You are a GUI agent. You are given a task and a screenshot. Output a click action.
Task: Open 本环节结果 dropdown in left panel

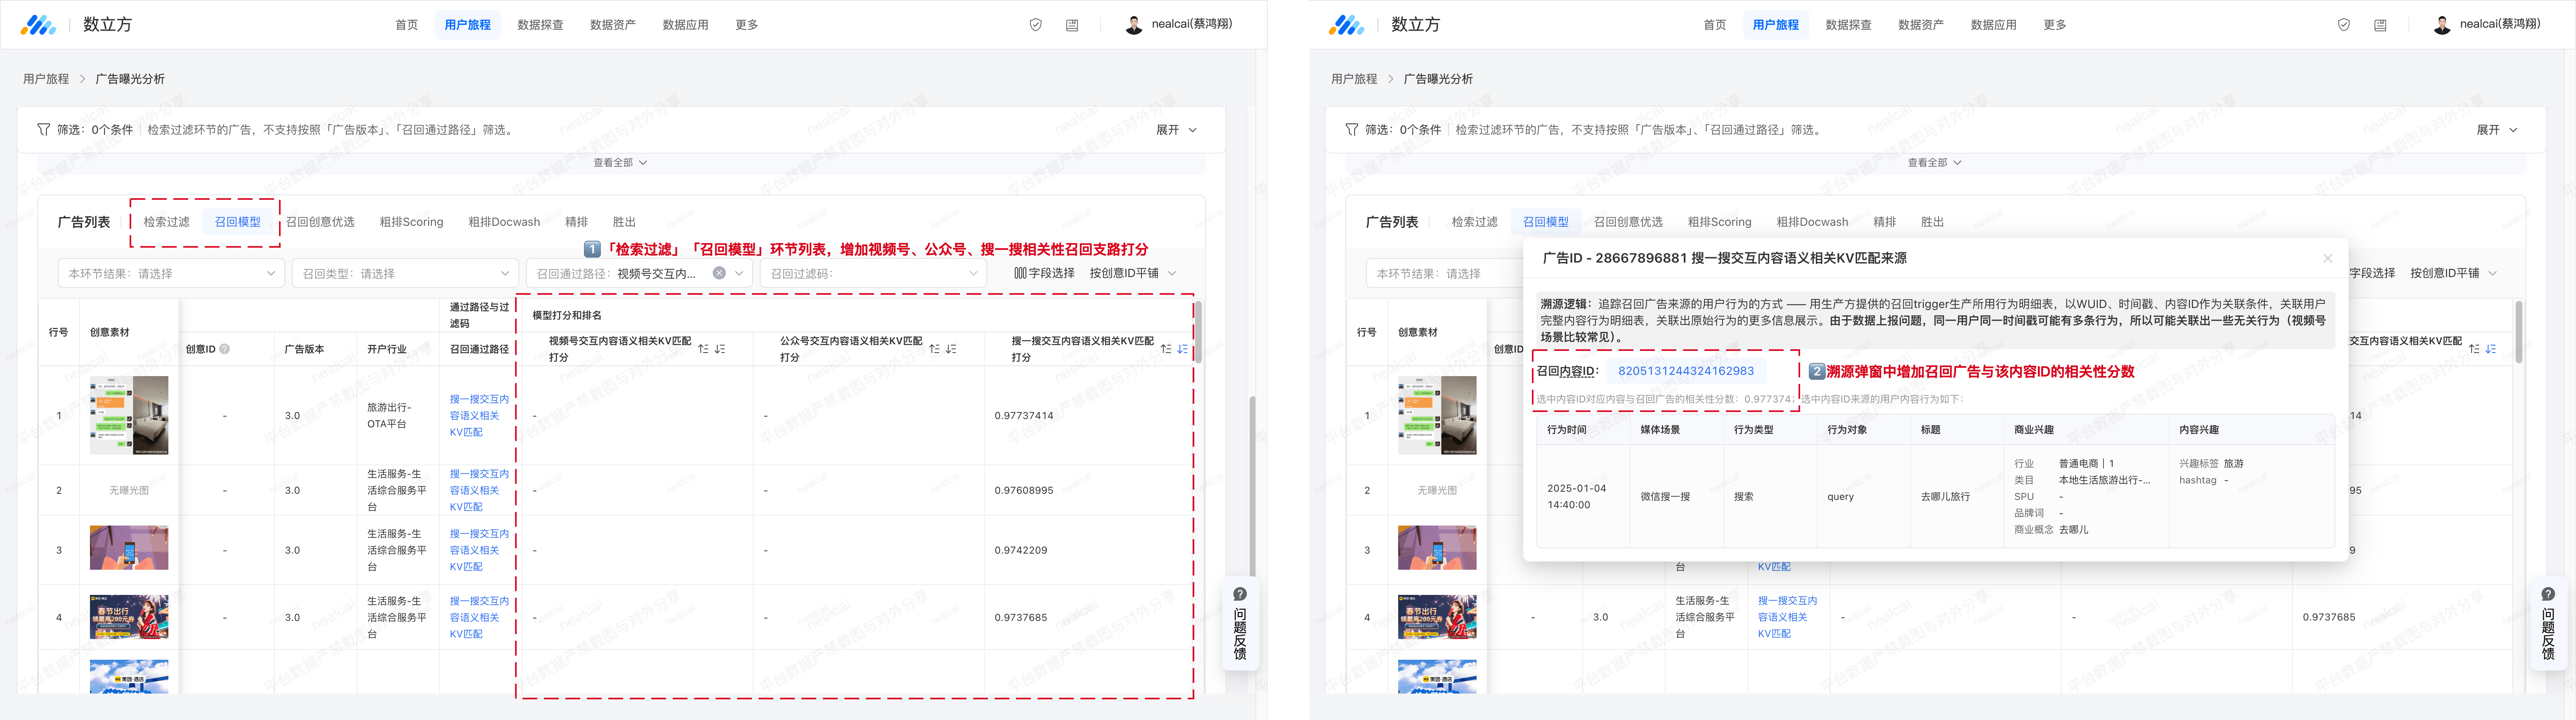tap(171, 273)
